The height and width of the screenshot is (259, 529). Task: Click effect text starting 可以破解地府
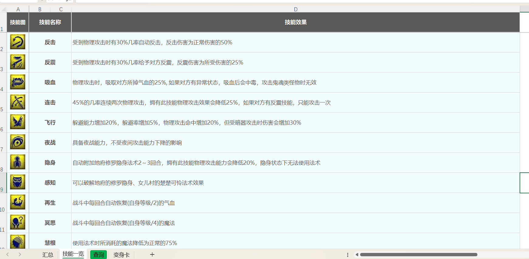point(138,183)
